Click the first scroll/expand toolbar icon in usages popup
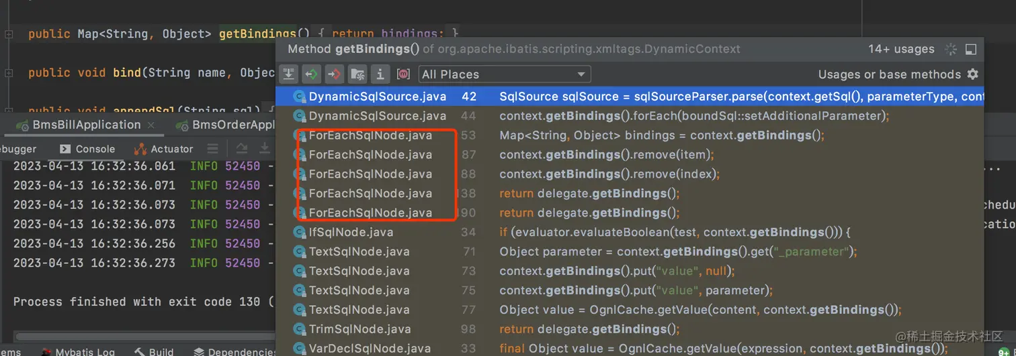 [289, 74]
